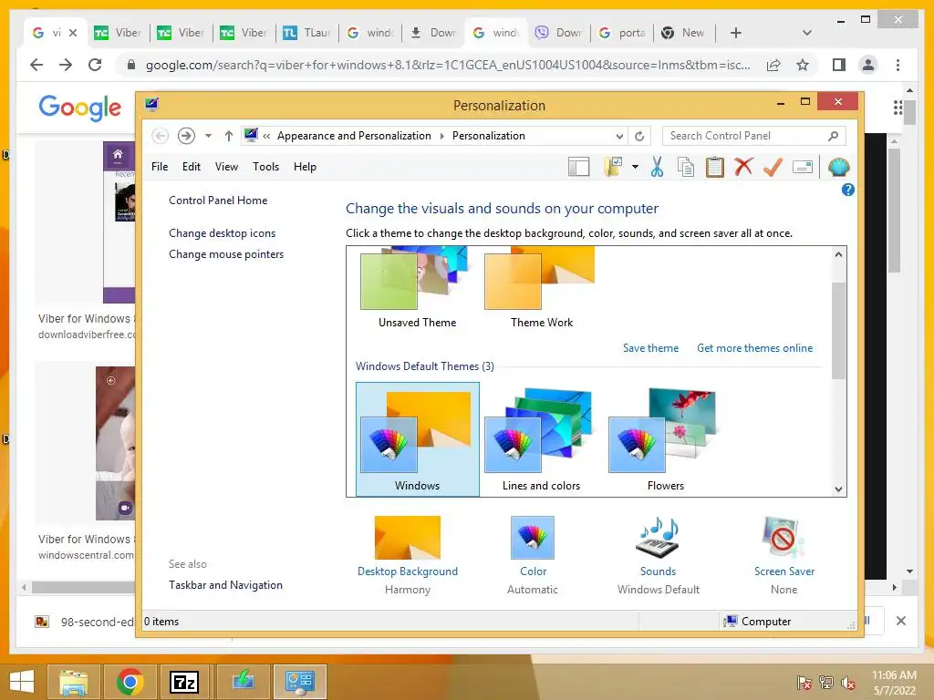Screen dimensions: 934x700
Task: Open the Help menu
Action: coord(305,167)
